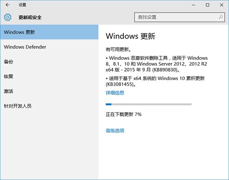Click the settings gear icon
This screenshot has height=180, width=229.
8,17
